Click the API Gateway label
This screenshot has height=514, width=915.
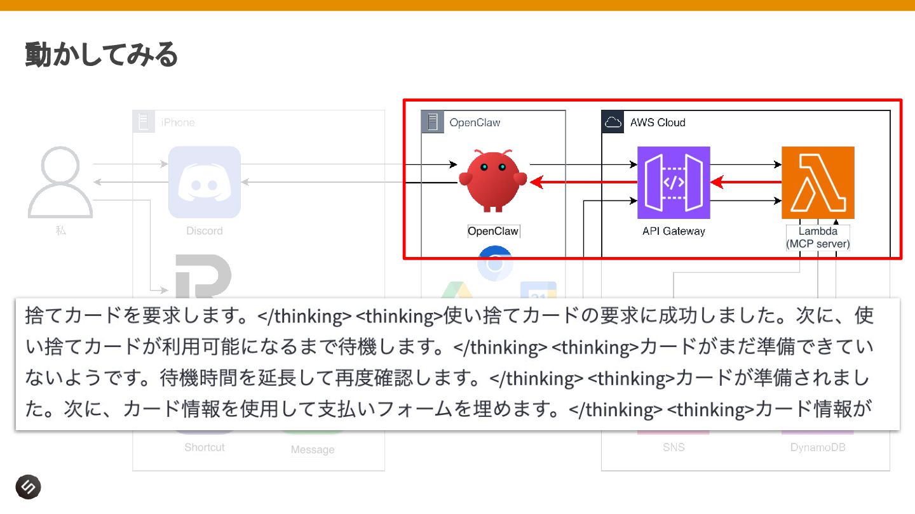[x=674, y=231]
